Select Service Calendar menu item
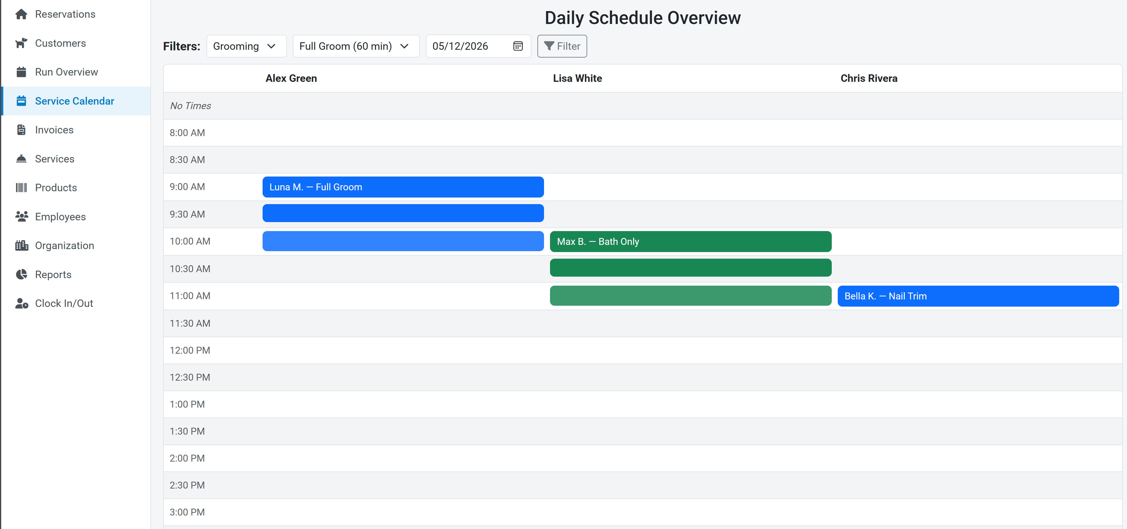 point(76,101)
